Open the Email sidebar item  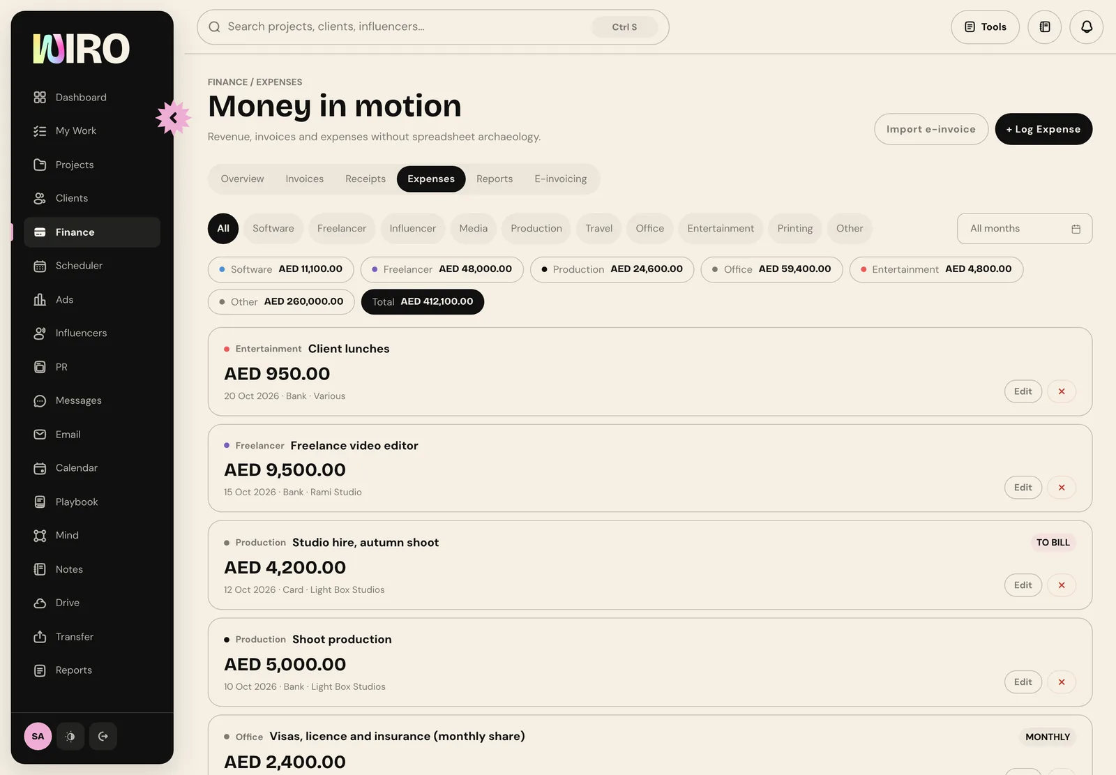(92, 435)
